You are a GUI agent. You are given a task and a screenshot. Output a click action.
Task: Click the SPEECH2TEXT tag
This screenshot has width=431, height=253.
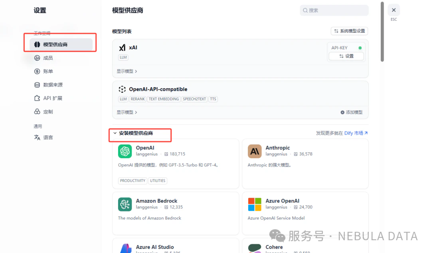[x=194, y=99]
